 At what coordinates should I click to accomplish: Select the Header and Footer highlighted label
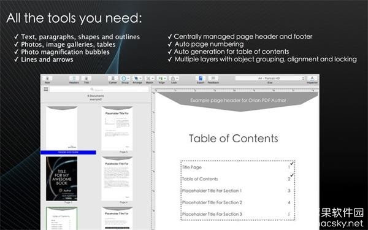coord(68,152)
